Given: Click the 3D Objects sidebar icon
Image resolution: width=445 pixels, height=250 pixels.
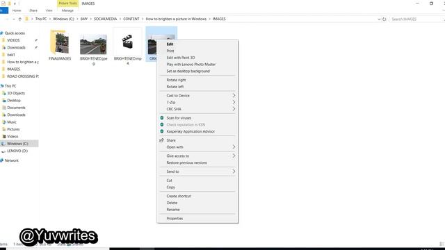Looking at the screenshot, I should [x=4, y=93].
